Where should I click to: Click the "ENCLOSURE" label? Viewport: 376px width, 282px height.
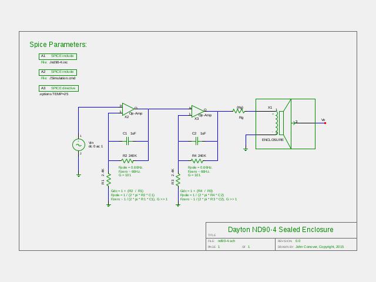[x=273, y=140]
